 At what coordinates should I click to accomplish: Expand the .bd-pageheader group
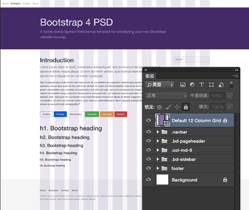pos(158,141)
